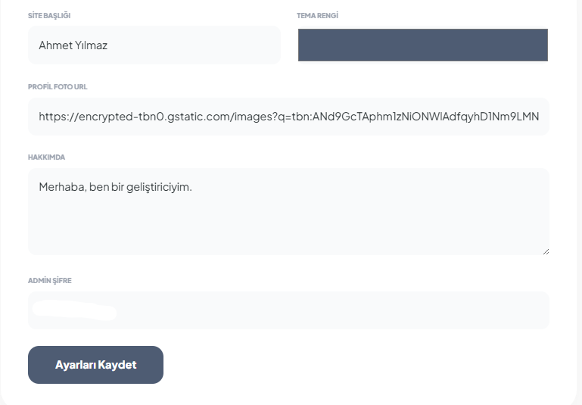Click the ADMİN ŞİFRE label
The image size is (582, 405).
point(50,280)
